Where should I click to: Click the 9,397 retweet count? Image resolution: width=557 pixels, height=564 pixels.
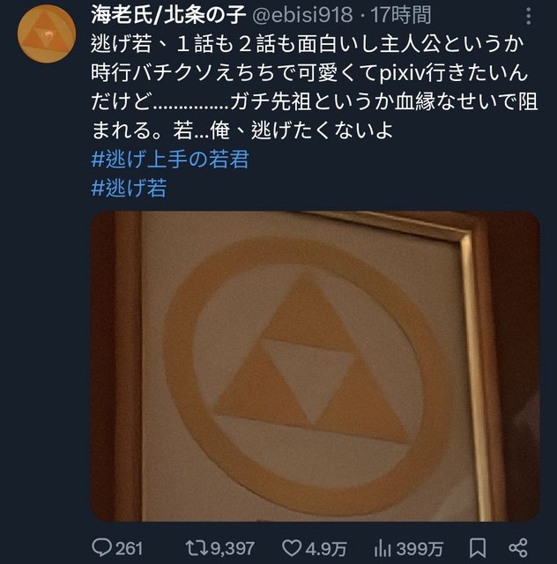pos(233,548)
